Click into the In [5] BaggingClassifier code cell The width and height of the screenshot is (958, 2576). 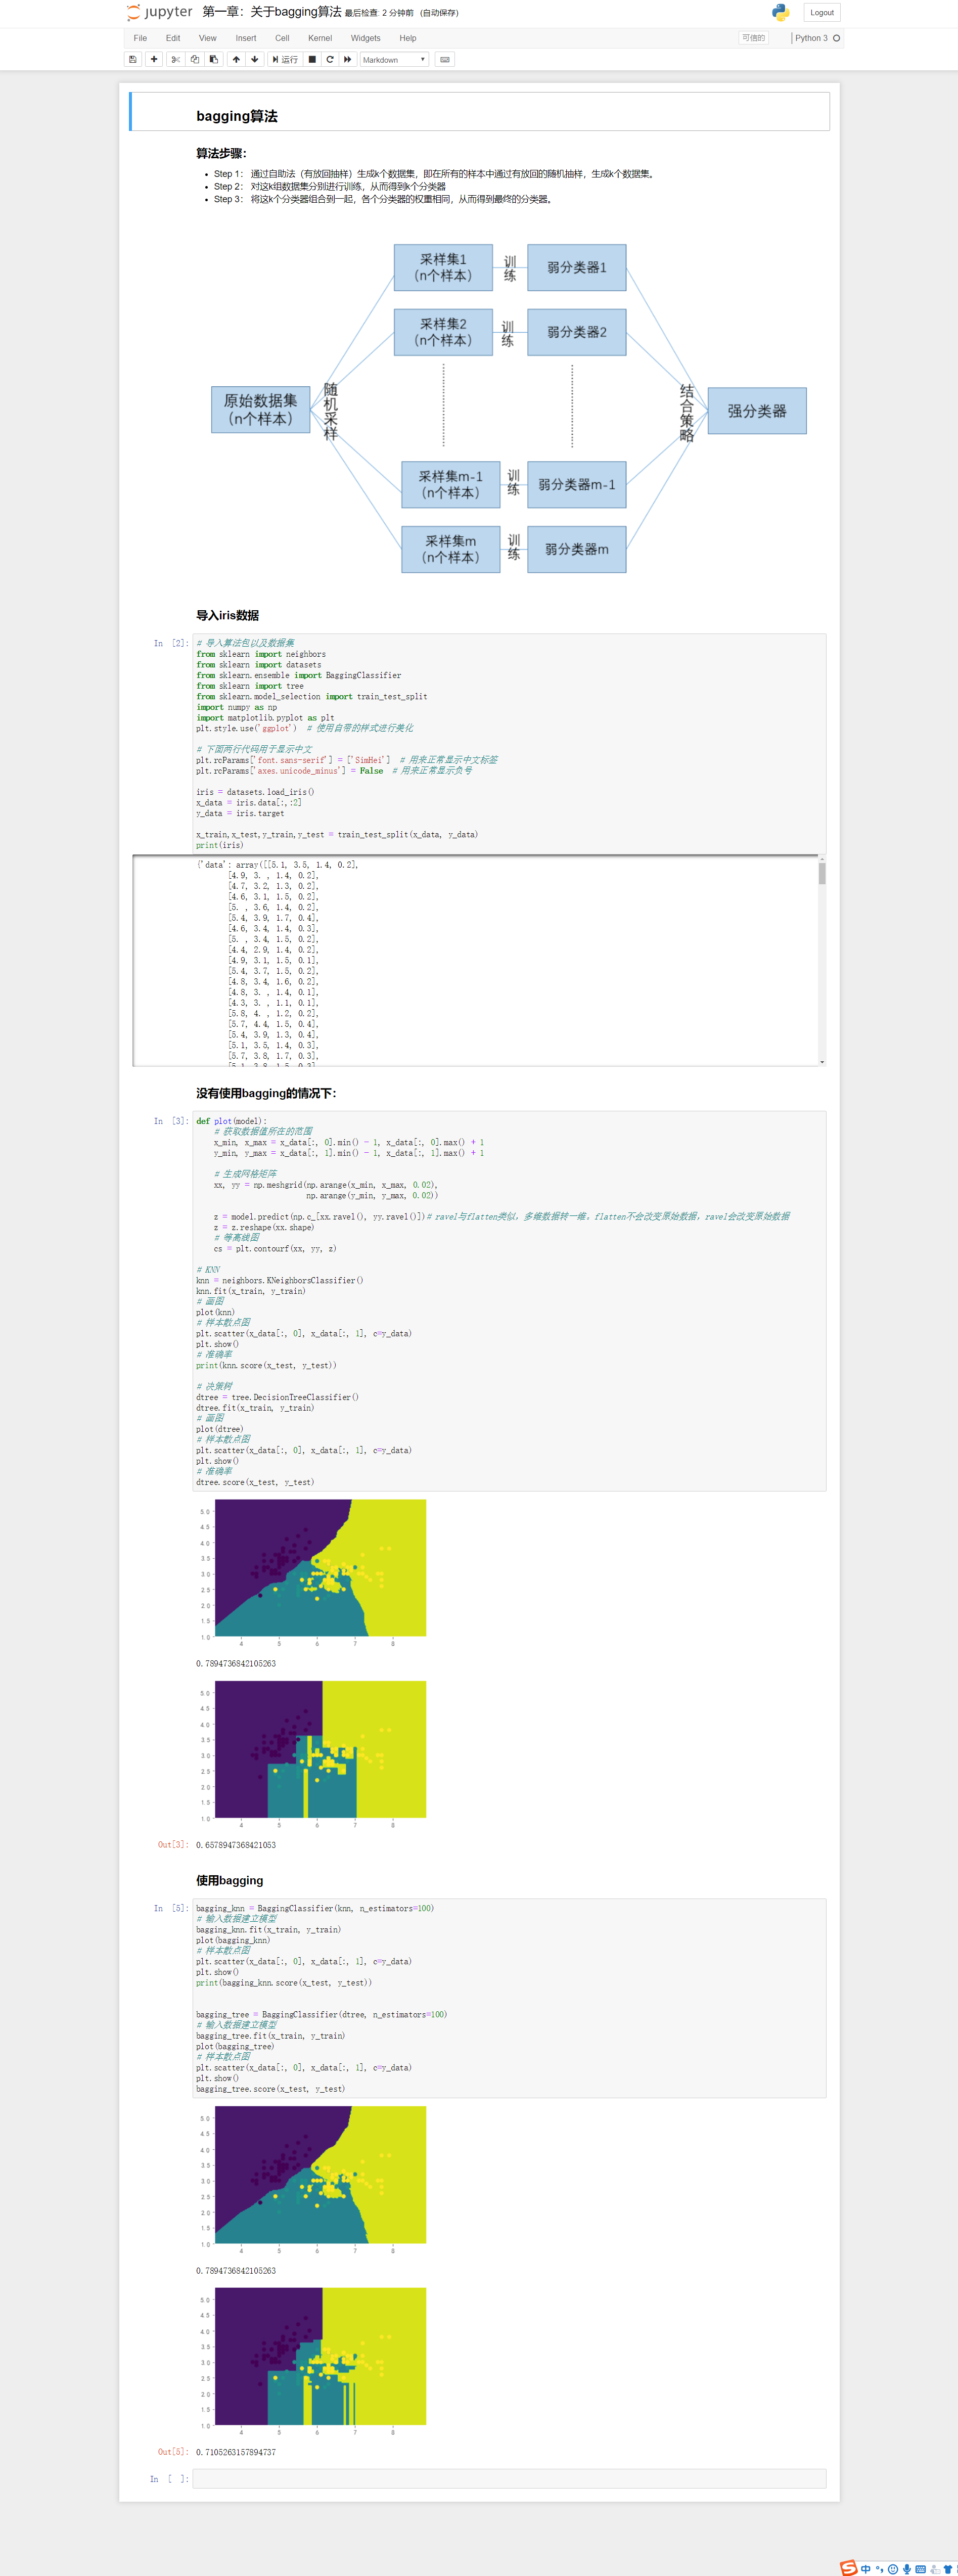coord(509,1998)
